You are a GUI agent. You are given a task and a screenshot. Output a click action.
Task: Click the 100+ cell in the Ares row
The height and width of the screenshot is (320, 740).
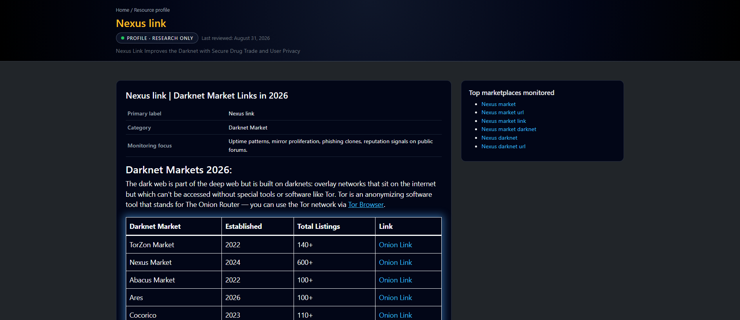[x=334, y=298]
